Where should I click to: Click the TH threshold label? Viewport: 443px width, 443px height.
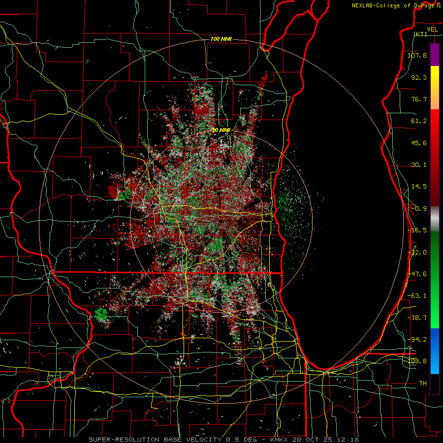click(423, 383)
